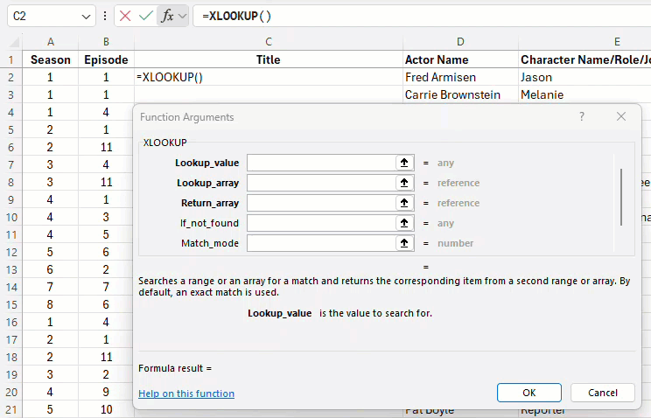The image size is (651, 418).
Task: Select column C header
Action: pos(268,41)
